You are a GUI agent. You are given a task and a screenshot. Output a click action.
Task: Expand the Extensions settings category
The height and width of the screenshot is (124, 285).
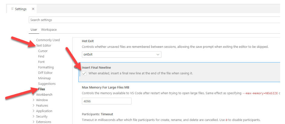point(34,122)
